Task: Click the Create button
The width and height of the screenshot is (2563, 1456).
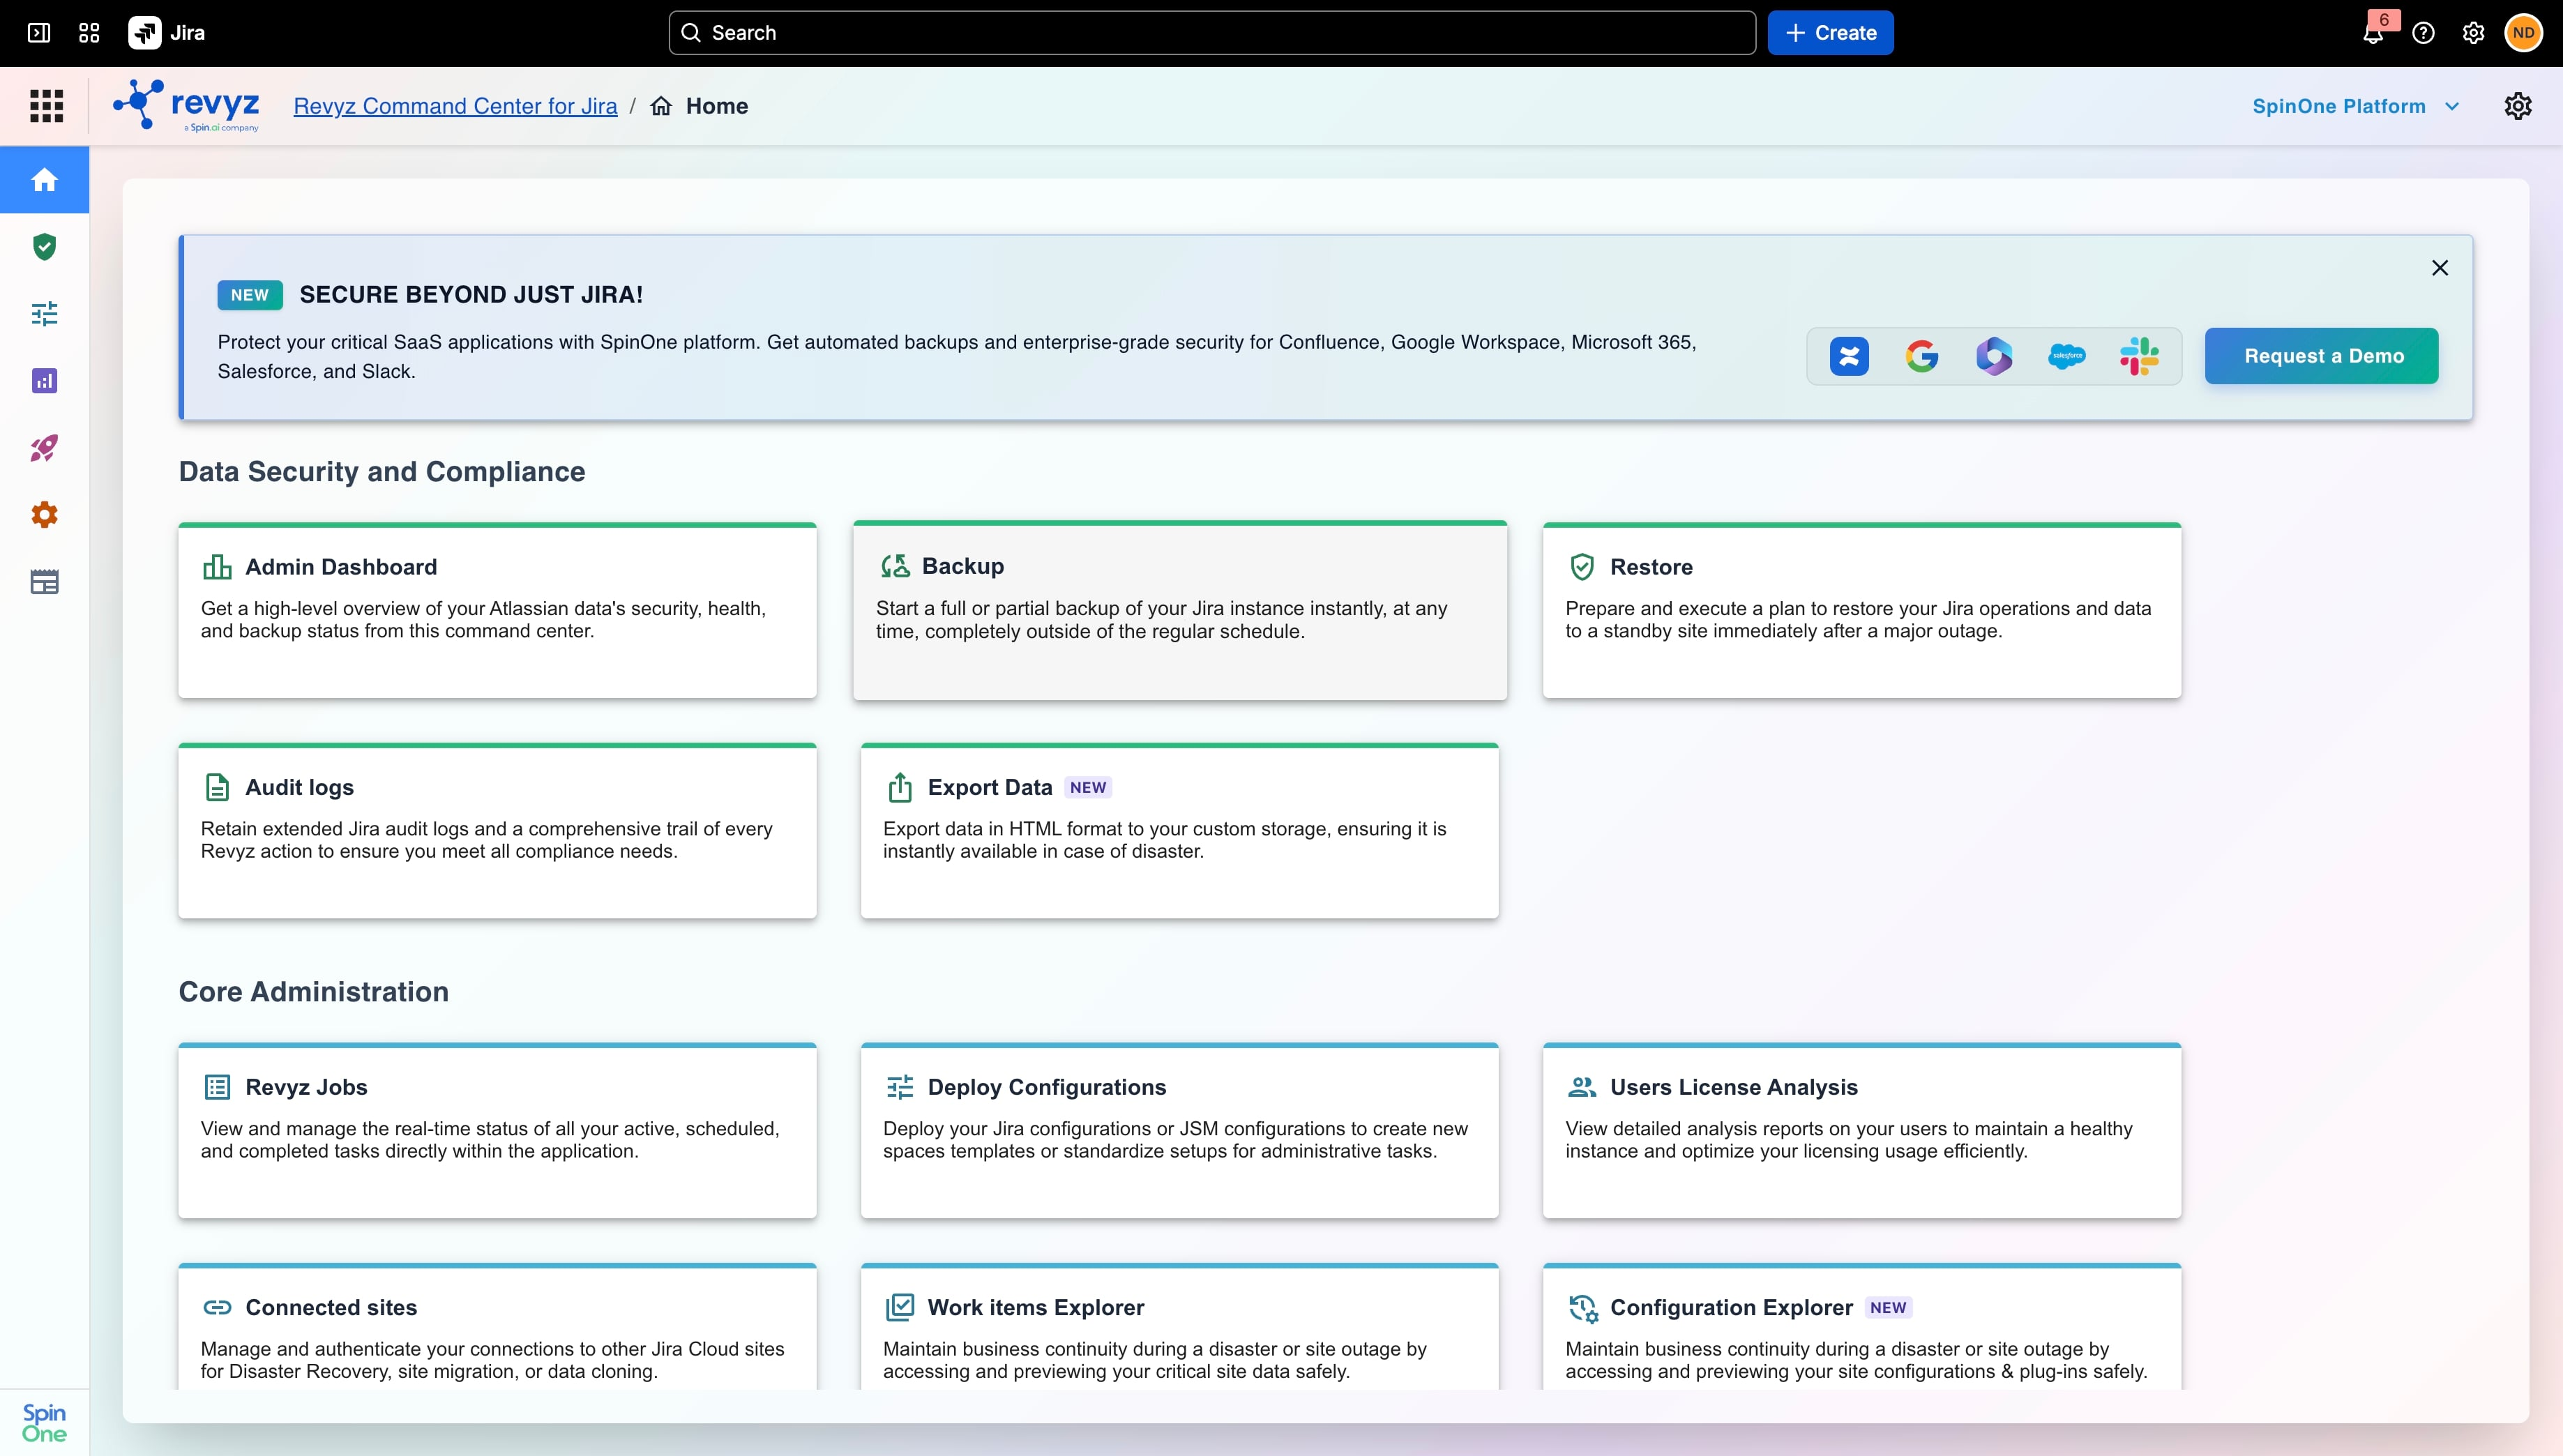Action: pyautogui.click(x=1830, y=33)
